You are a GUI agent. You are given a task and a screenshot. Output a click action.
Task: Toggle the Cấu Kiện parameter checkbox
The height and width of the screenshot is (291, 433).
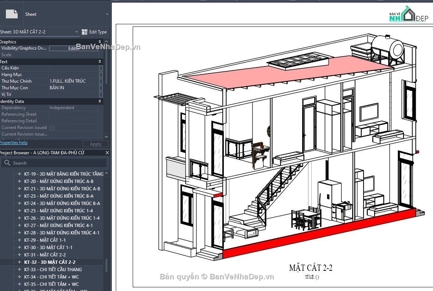pos(101,68)
